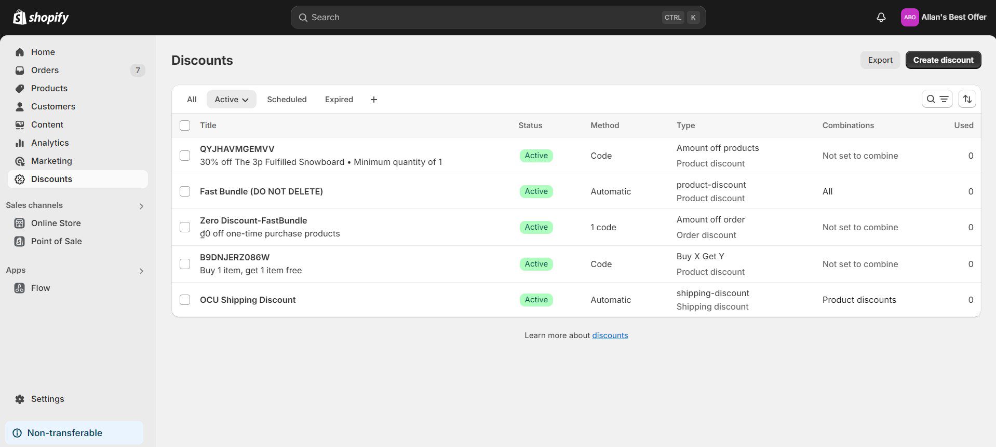Open the Settings gear icon
Image resolution: width=996 pixels, height=447 pixels.
coord(20,399)
